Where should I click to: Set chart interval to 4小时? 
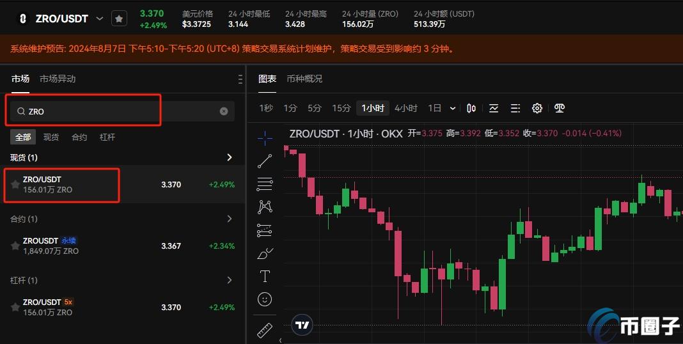click(406, 108)
